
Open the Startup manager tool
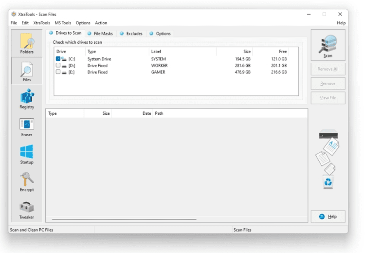tap(27, 155)
